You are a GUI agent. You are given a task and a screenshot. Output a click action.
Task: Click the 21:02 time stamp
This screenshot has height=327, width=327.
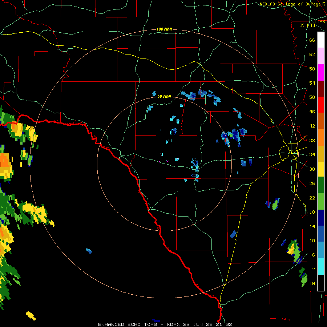coord(224,324)
